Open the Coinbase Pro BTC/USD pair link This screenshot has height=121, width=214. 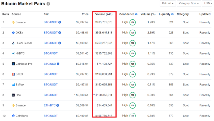[50, 64]
